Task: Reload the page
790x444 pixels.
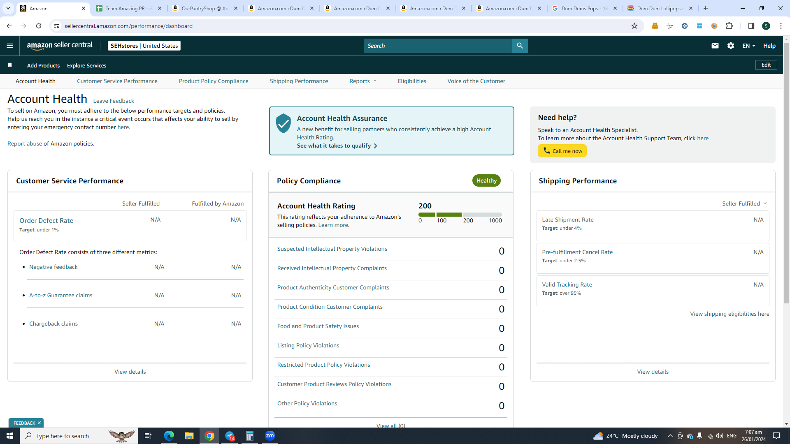Action: coord(39,26)
